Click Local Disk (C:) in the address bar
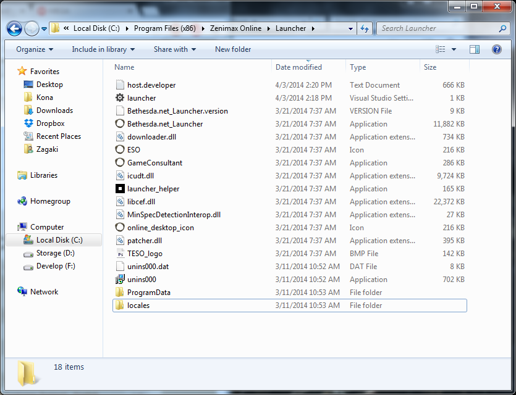516x395 pixels. (96, 28)
